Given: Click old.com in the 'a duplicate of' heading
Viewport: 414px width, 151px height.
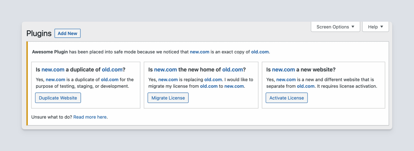Looking at the screenshot, I should [112, 70].
